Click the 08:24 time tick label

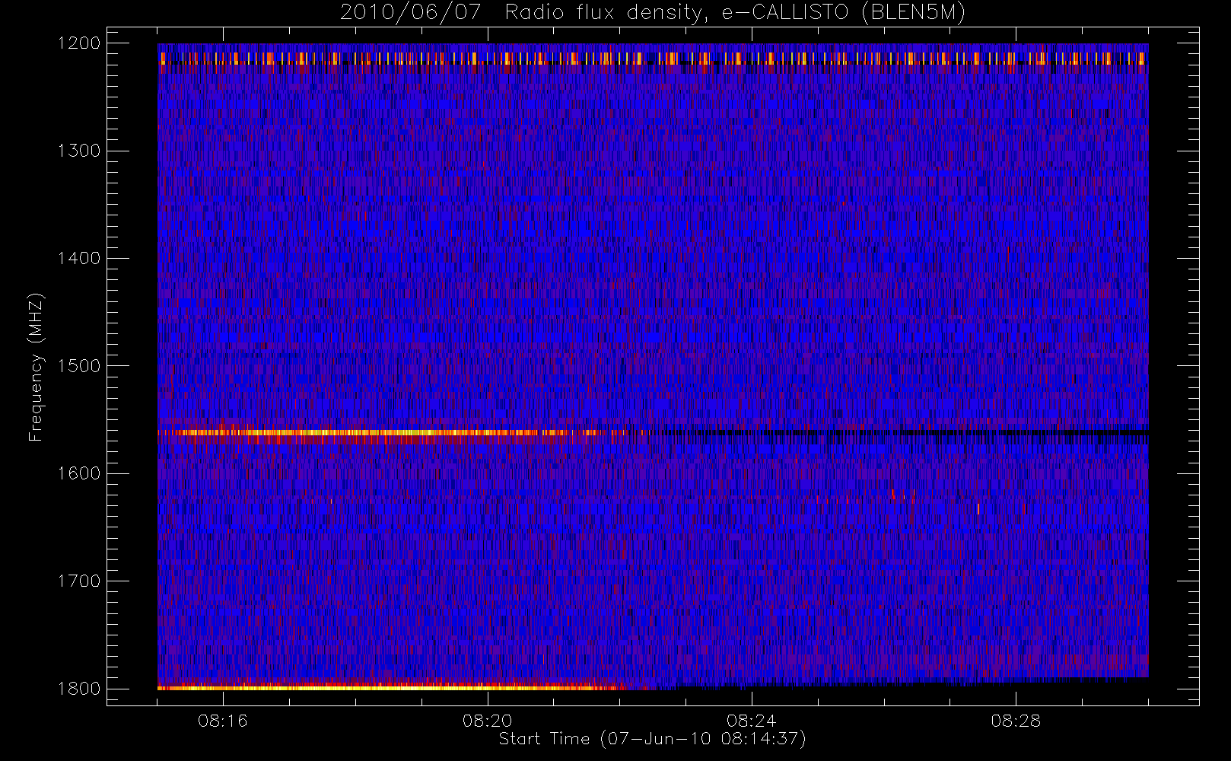pyautogui.click(x=751, y=721)
